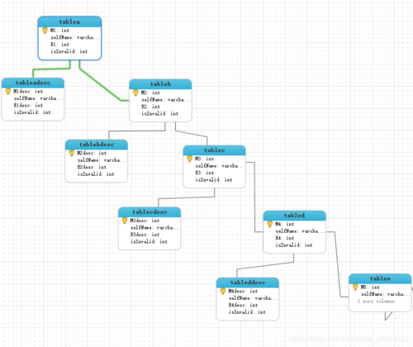Screen dimensions: 413x347
Task: Select the tablebdesc table header
Action: click(x=97, y=145)
